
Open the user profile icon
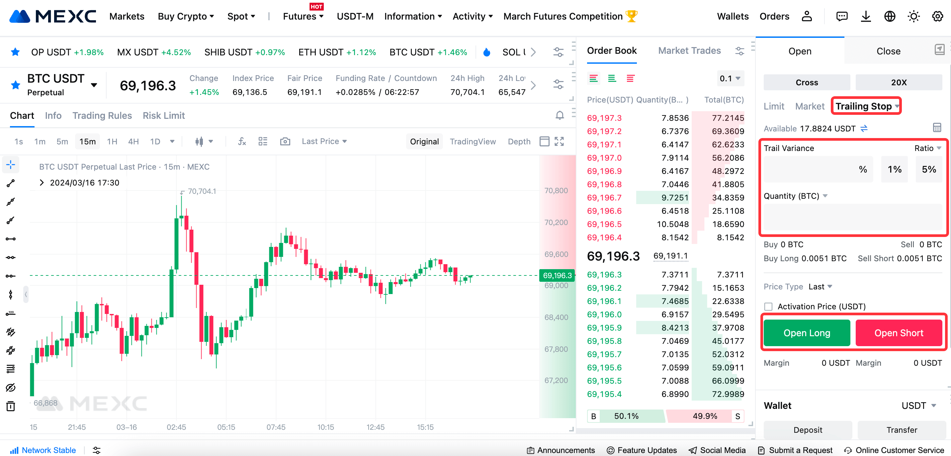807,16
